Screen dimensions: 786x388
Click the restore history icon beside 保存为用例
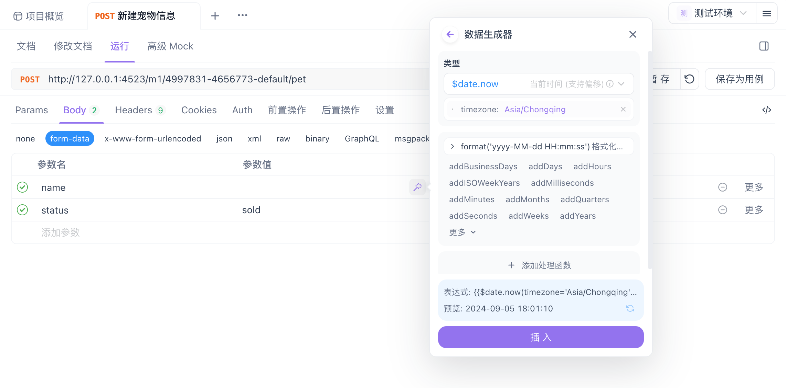coord(689,79)
